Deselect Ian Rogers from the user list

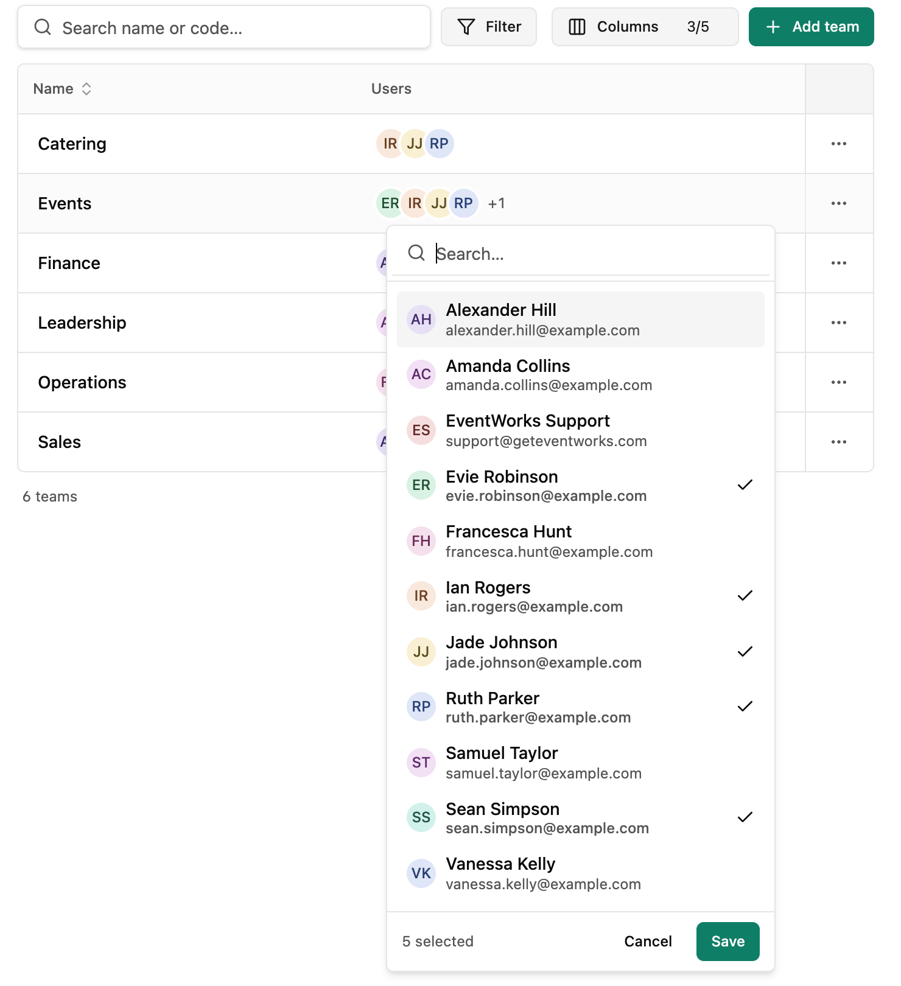pos(581,596)
